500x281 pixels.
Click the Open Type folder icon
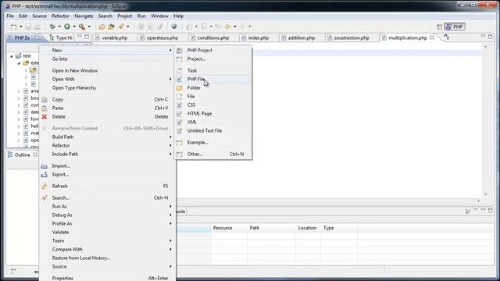102,27
